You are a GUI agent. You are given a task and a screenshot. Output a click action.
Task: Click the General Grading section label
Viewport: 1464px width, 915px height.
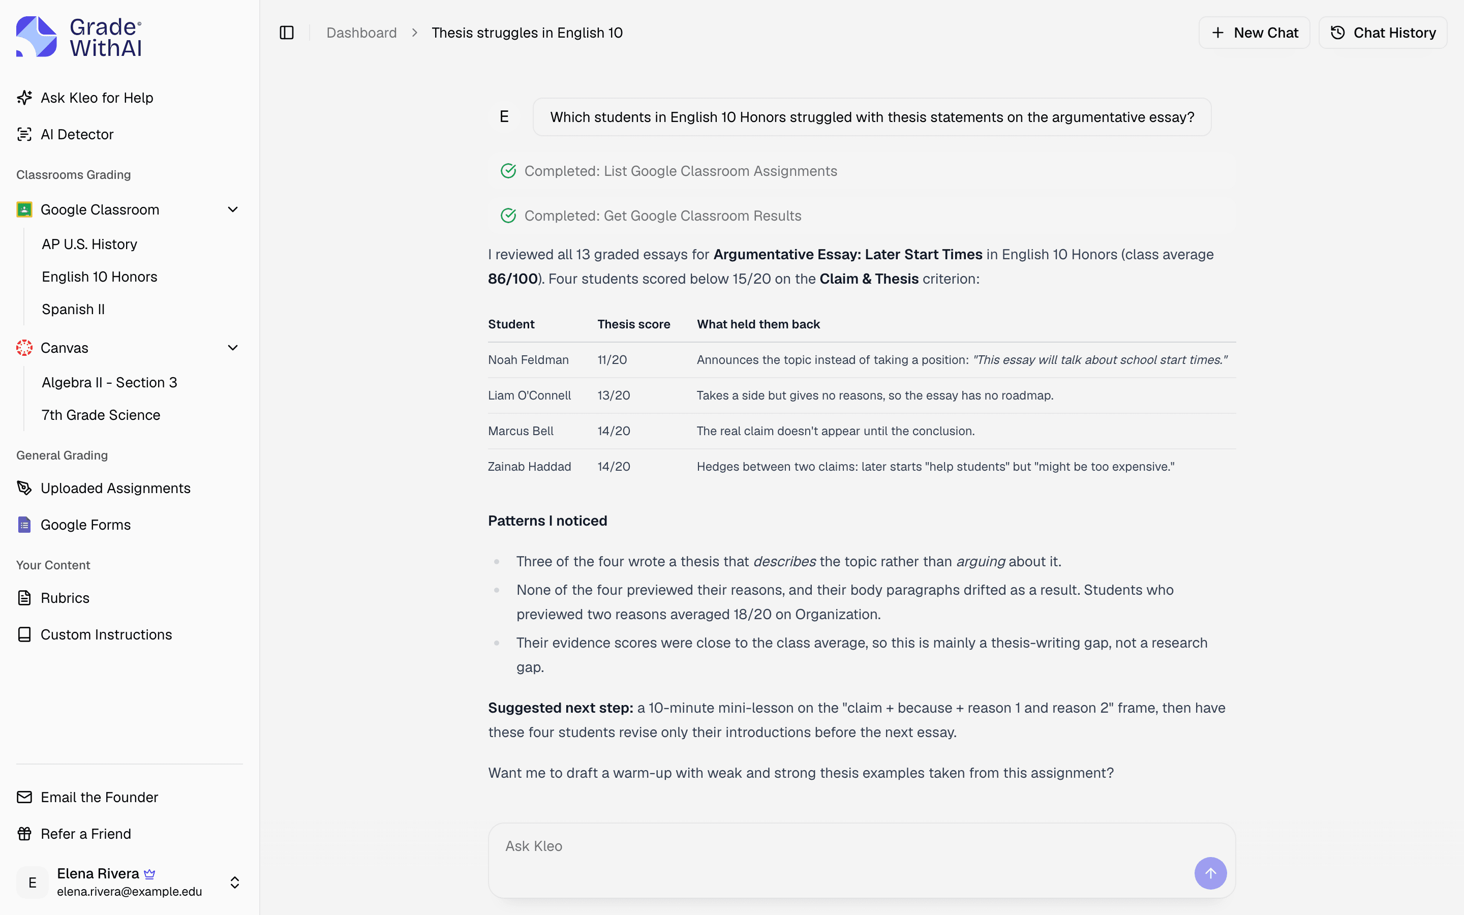pyautogui.click(x=62, y=455)
